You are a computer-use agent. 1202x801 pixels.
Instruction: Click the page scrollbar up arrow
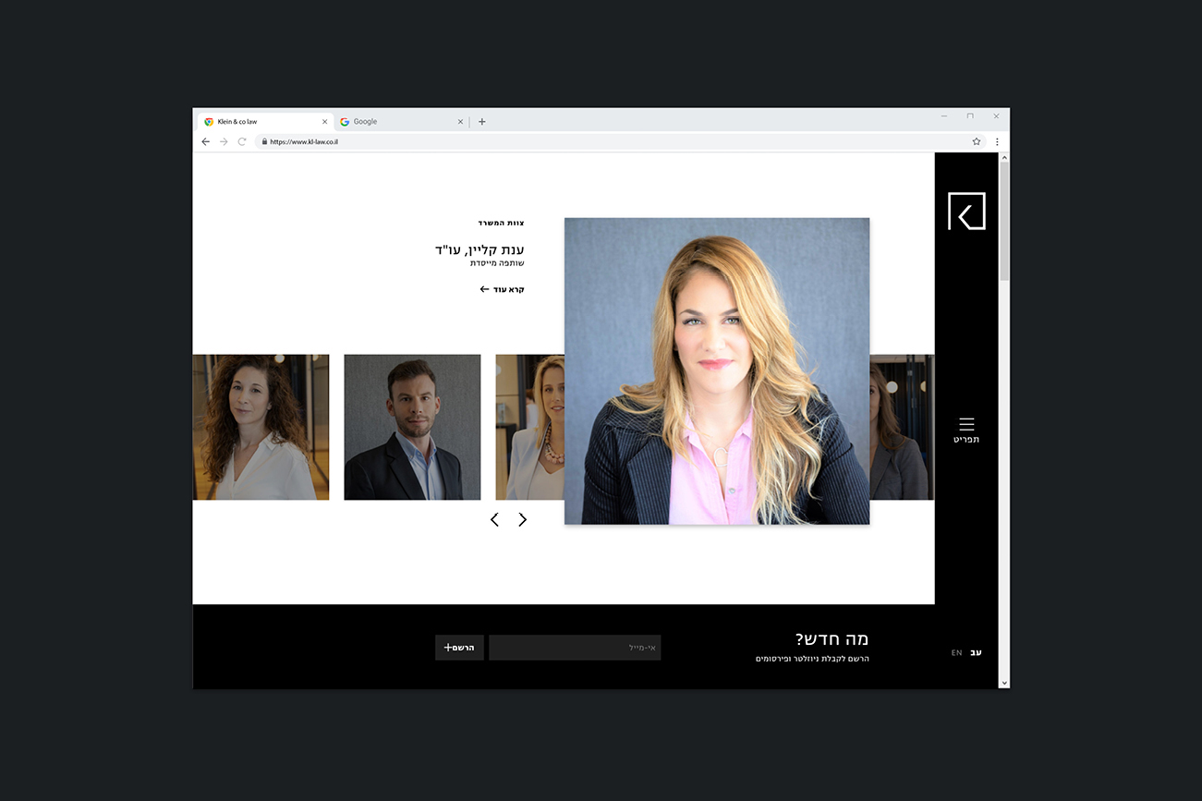coord(1004,158)
